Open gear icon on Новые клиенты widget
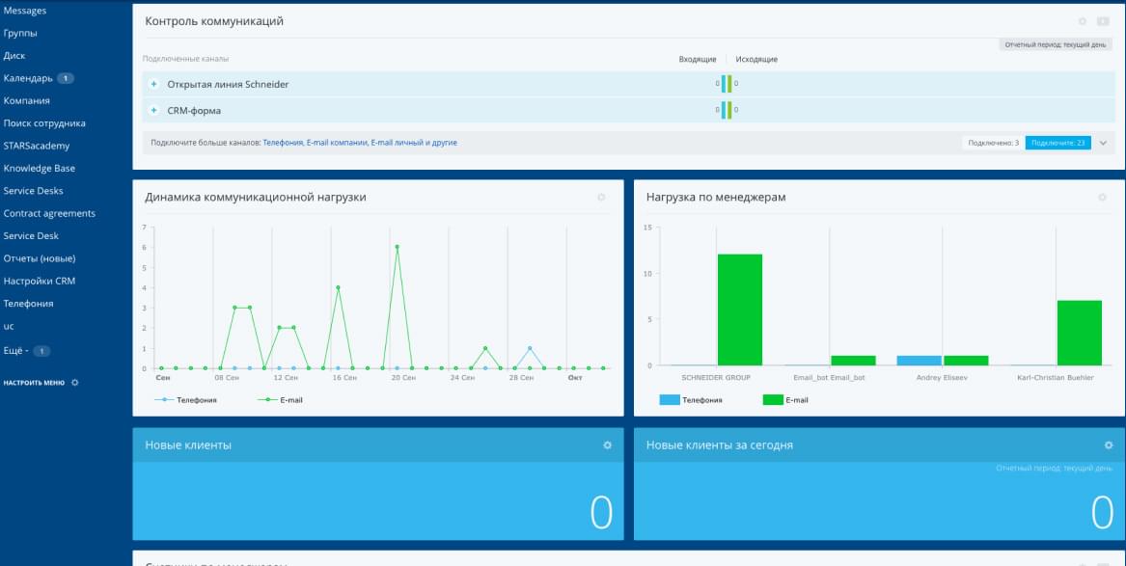Viewport: 1126px width, 566px height. pyautogui.click(x=607, y=445)
